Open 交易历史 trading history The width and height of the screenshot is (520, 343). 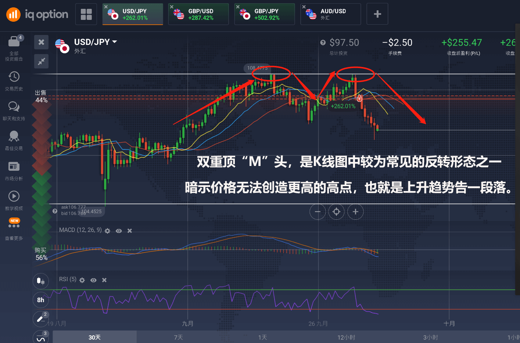click(14, 81)
